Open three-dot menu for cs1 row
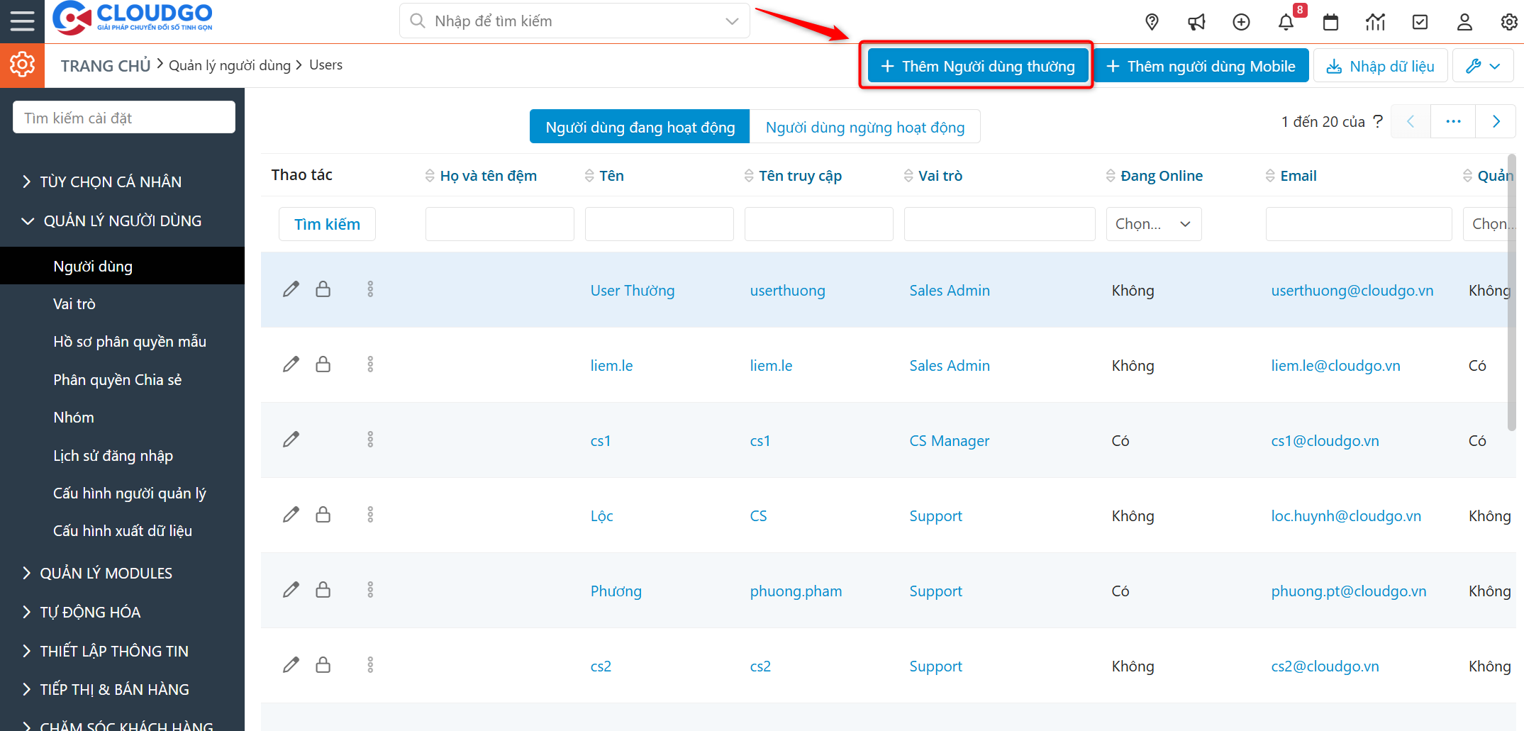 [370, 440]
